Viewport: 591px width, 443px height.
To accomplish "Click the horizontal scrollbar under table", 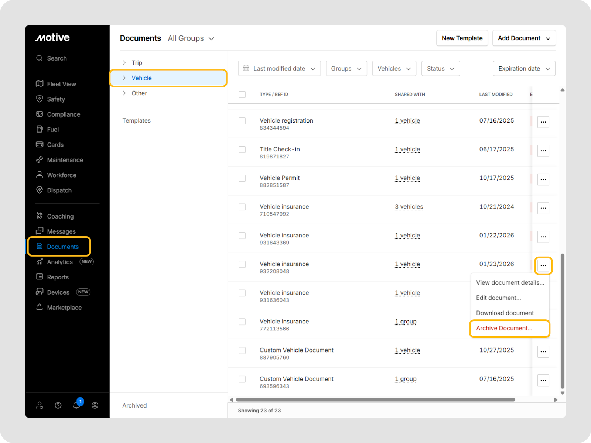I will coord(375,399).
